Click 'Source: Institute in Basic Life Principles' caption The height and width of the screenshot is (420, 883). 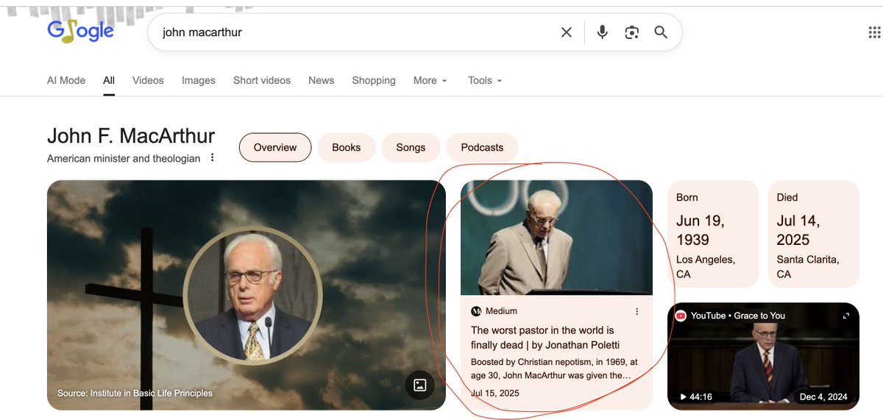[135, 394]
